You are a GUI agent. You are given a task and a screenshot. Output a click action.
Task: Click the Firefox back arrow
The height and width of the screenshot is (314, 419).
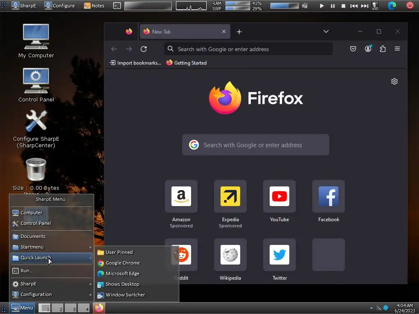click(x=114, y=49)
